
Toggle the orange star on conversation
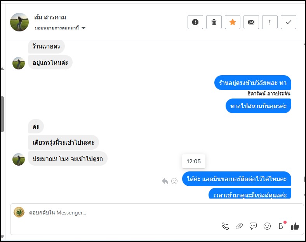tap(233, 22)
